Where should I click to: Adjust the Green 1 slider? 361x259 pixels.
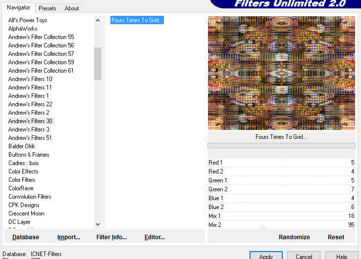point(281,180)
